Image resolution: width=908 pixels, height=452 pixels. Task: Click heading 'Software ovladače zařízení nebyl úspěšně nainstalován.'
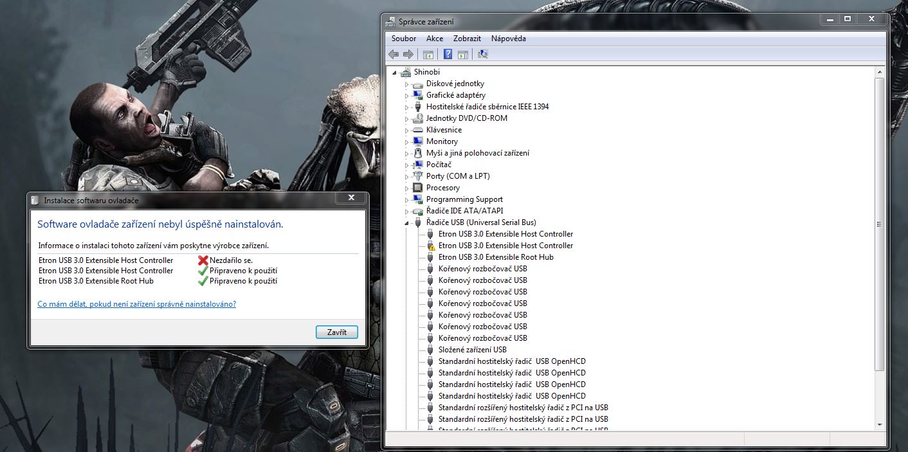point(160,224)
